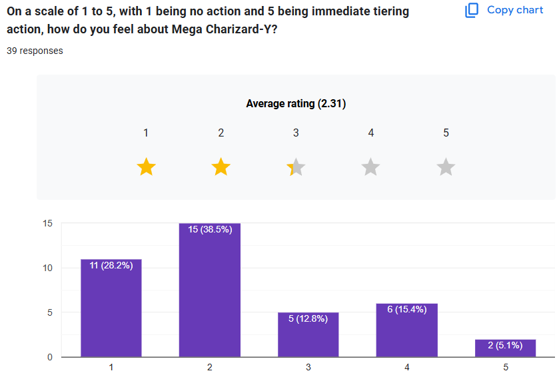
Task: Click the second gold rating star
Action: [221, 167]
